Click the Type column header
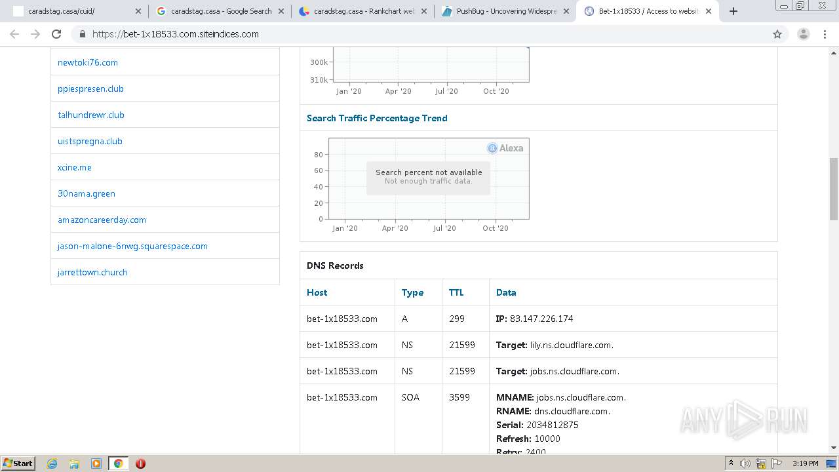 (x=412, y=292)
